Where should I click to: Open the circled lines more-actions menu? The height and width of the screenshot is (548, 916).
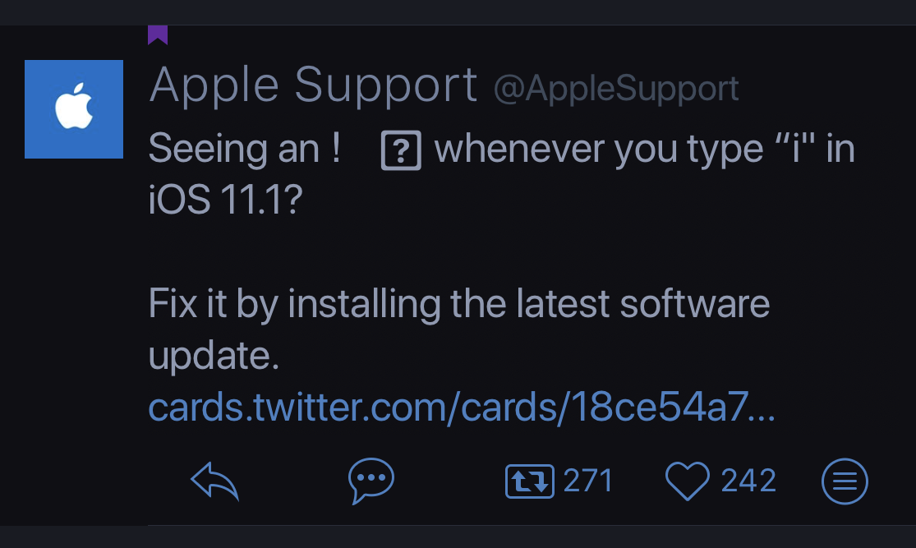tap(845, 481)
